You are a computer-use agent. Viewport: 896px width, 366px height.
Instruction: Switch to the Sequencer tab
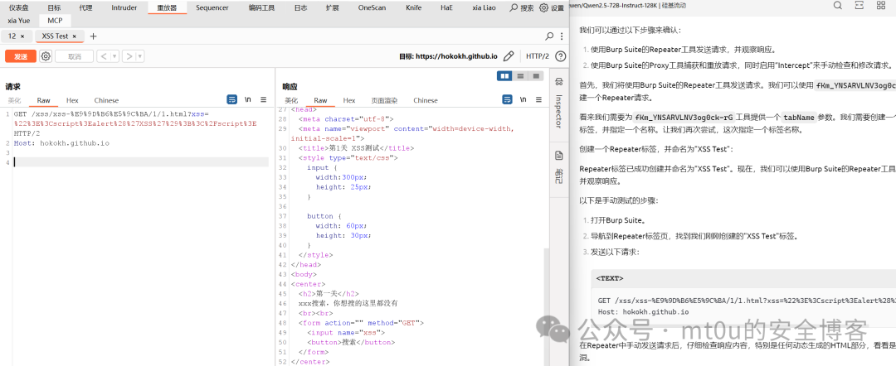click(212, 8)
